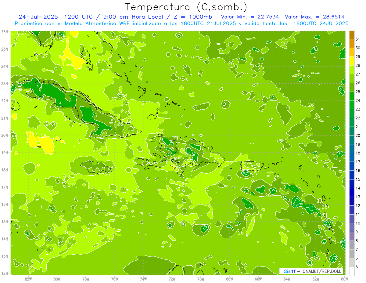Click the legend value 17

point(358,162)
